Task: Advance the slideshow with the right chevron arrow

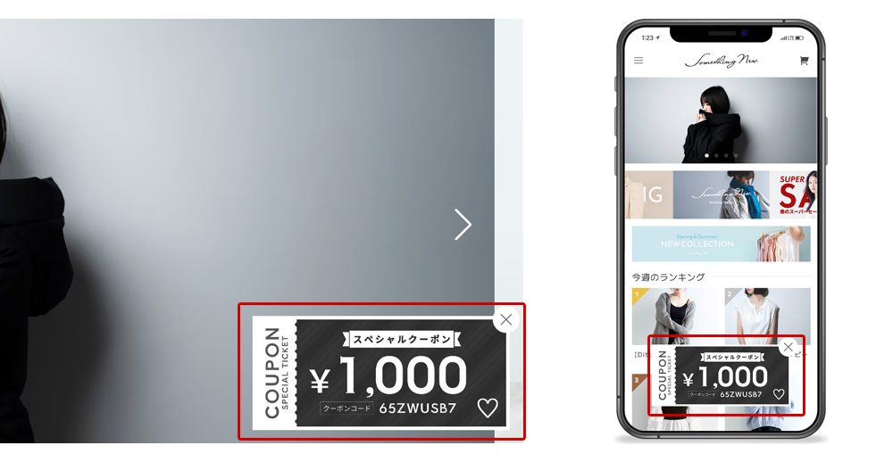Action: point(463,224)
